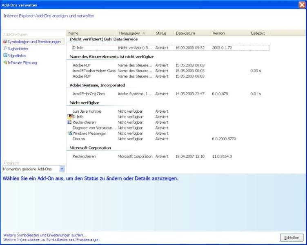Image resolution: width=307 pixels, height=245 pixels.
Task: Click the Symbolleisten und Erweiterungen icon
Action: point(5,42)
